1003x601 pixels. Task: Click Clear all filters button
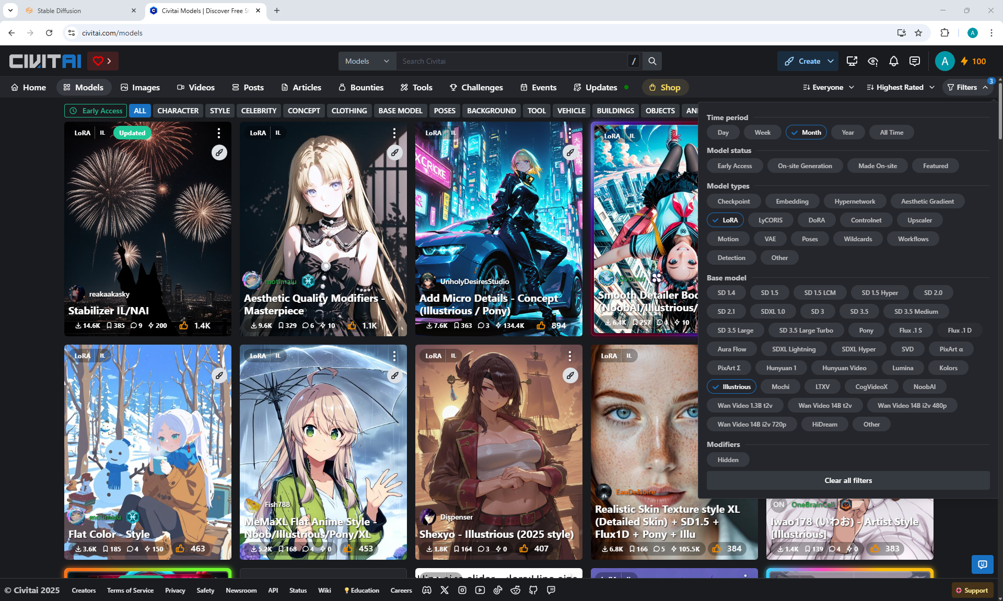pyautogui.click(x=848, y=480)
